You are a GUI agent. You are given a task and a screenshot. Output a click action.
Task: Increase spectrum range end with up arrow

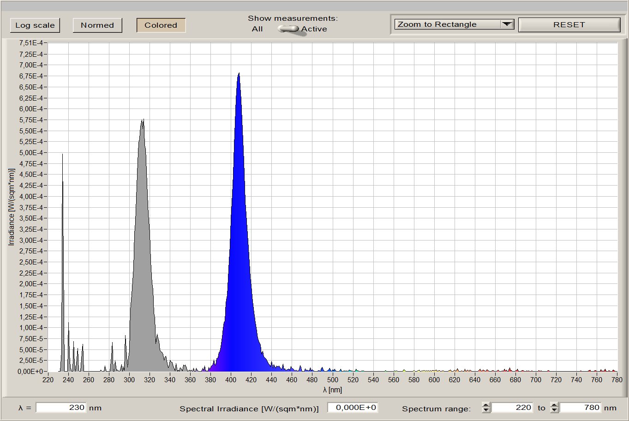coord(554,405)
